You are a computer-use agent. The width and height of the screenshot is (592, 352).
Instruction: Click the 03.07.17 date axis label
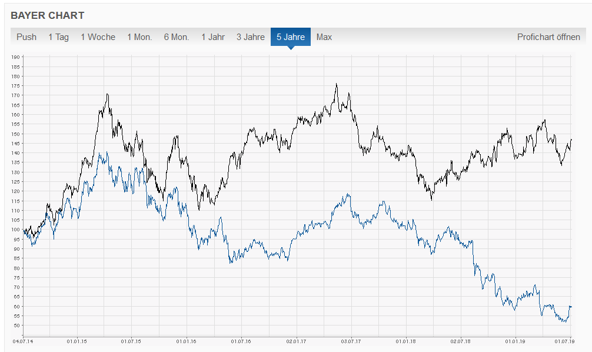pos(351,341)
